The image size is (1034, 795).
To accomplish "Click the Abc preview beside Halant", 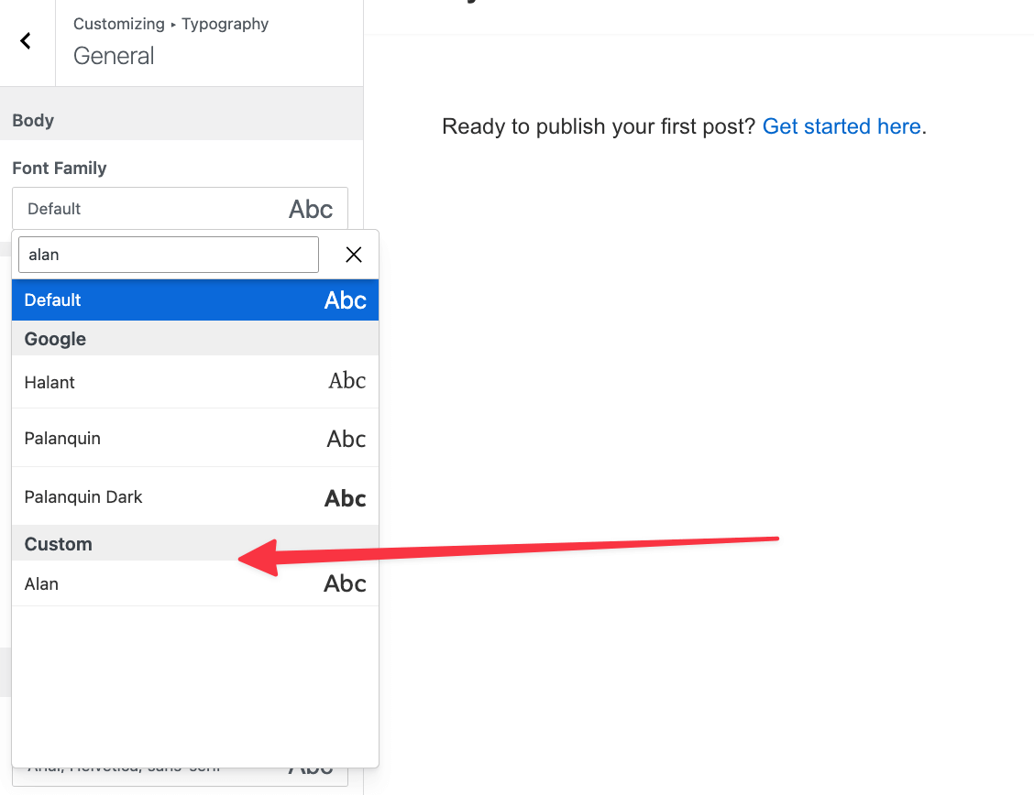I will [346, 381].
